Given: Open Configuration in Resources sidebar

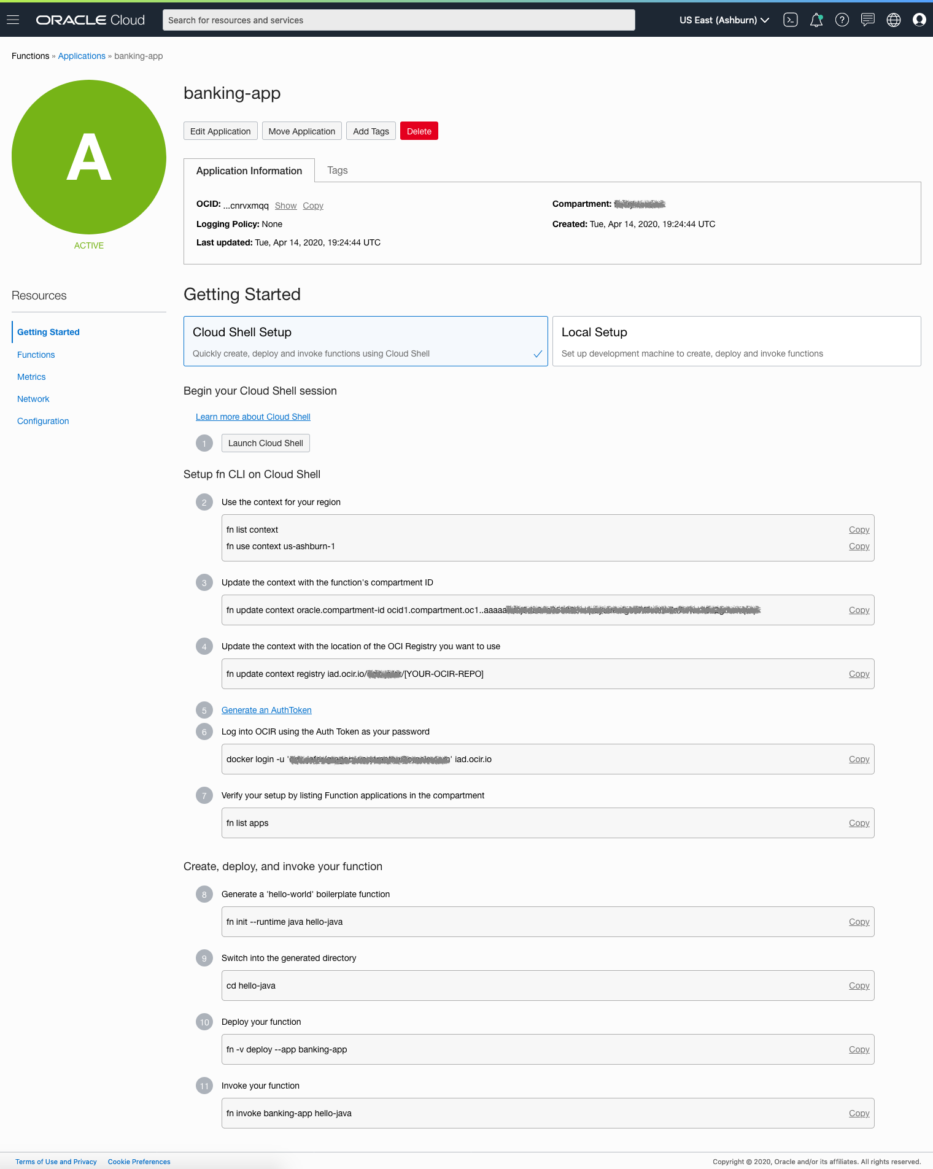Looking at the screenshot, I should [x=43, y=421].
